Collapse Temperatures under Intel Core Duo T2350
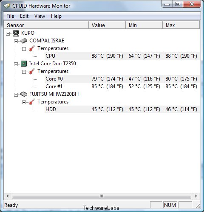Image resolution: width=204 pixels, height=212 pixels. pyautogui.click(x=24, y=72)
